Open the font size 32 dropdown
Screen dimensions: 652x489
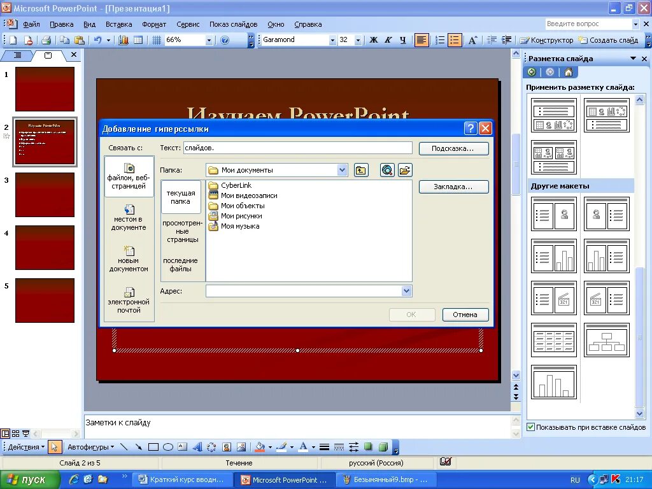(x=358, y=40)
